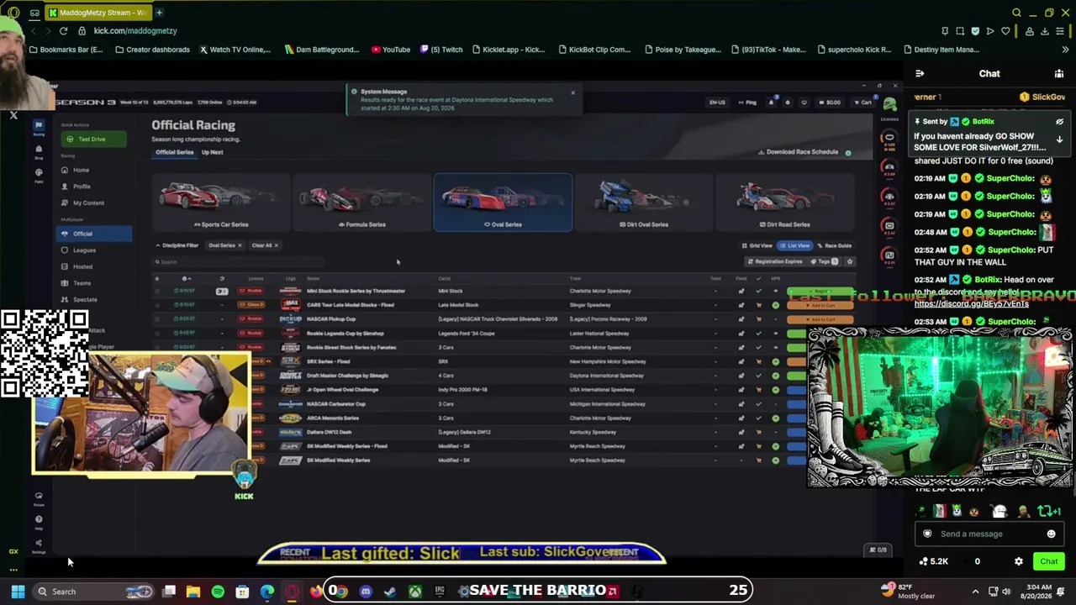Switch to Up Next tab

[x=212, y=152]
